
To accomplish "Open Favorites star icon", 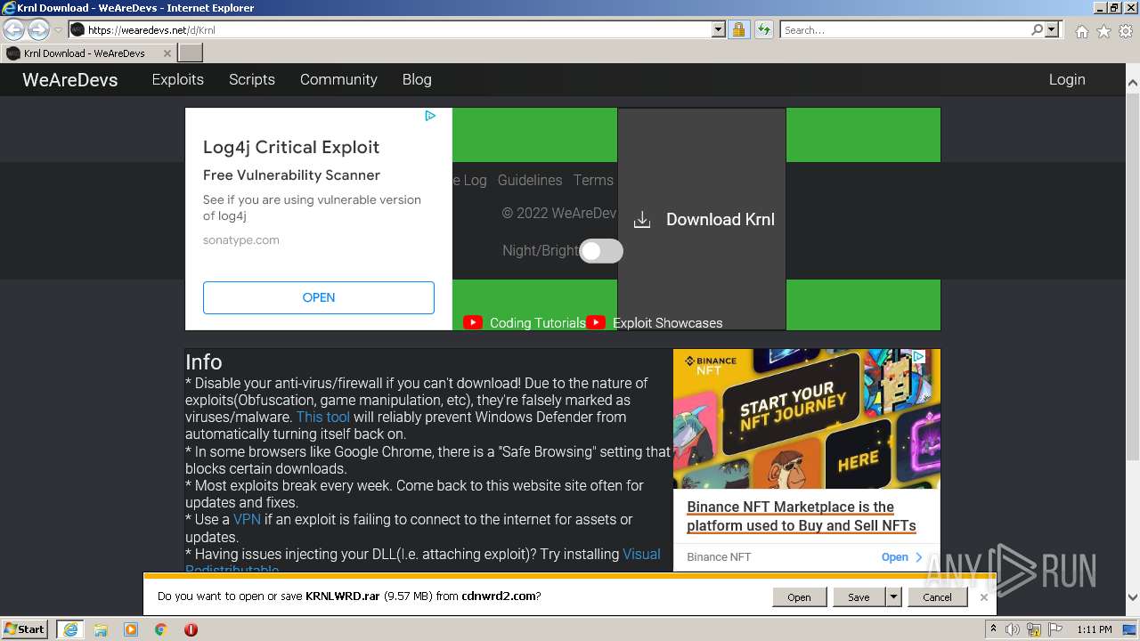I will tap(1103, 31).
